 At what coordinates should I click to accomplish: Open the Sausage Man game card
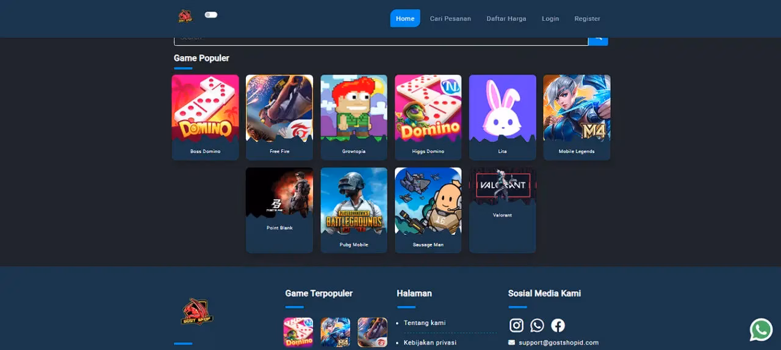[x=428, y=210]
